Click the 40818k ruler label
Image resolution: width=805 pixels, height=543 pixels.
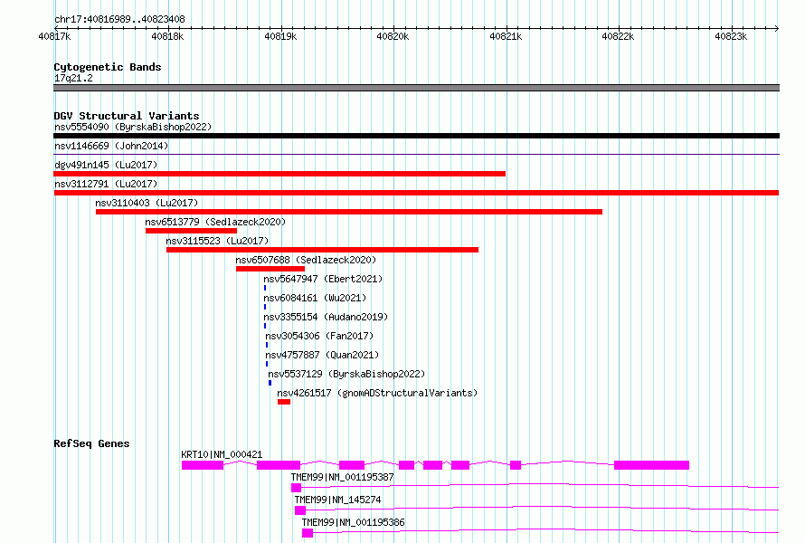[167, 36]
